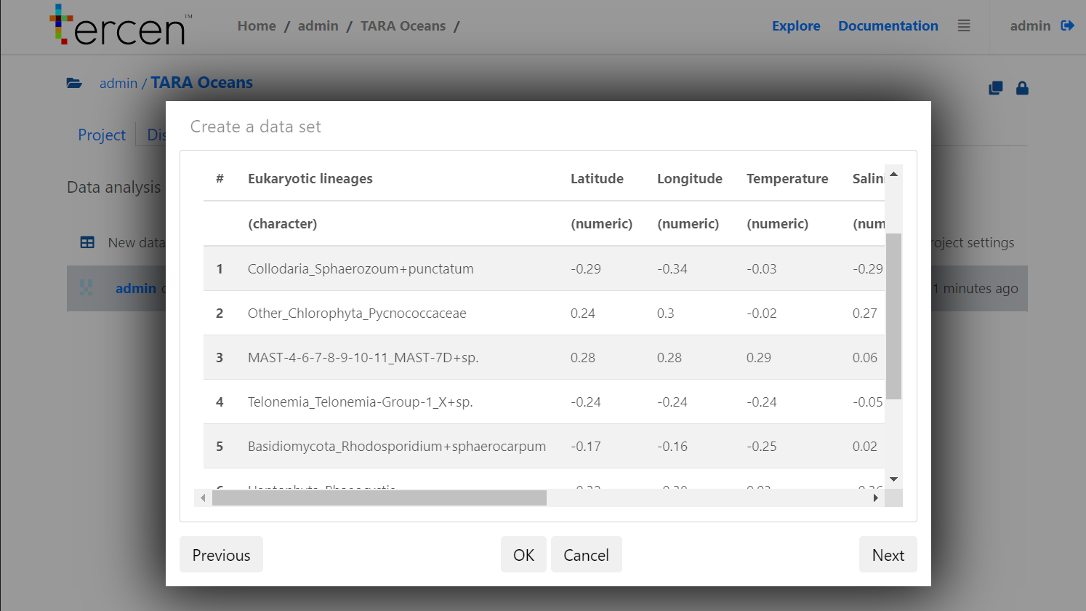This screenshot has height=611, width=1086.
Task: Go to Home in breadcrumb
Action: coord(257,26)
